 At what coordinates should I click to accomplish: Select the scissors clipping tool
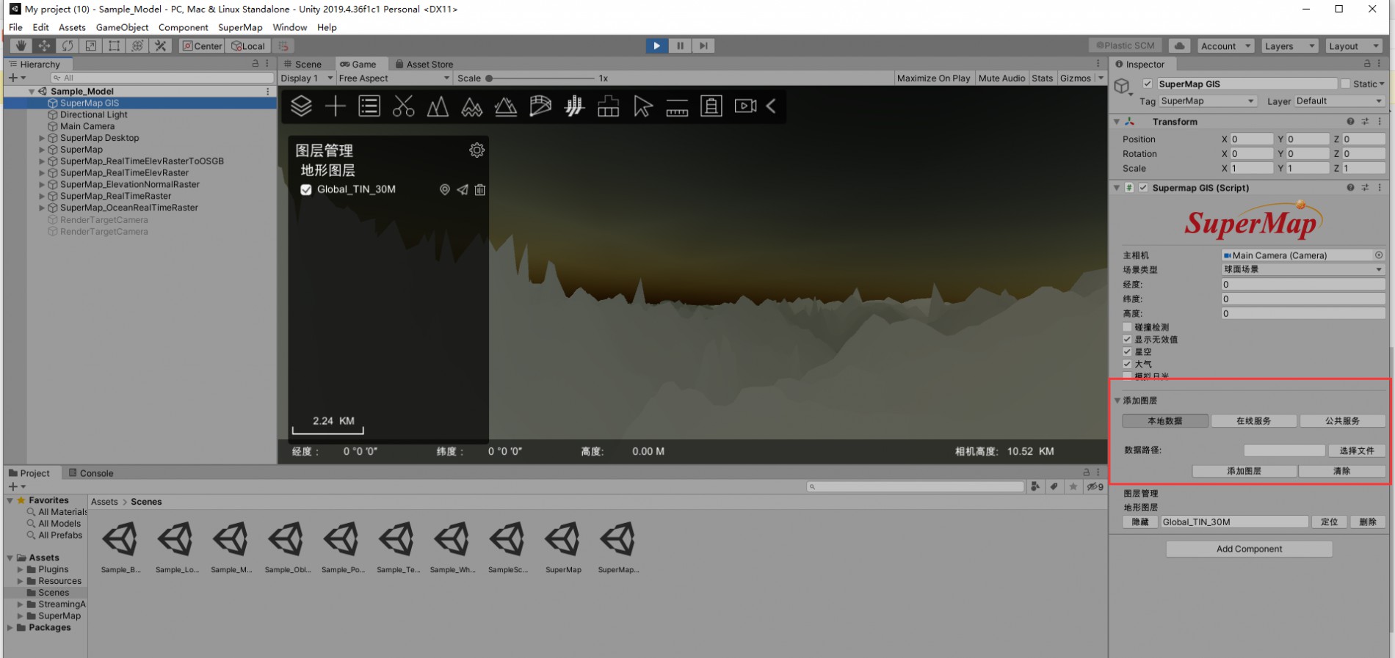tap(403, 106)
